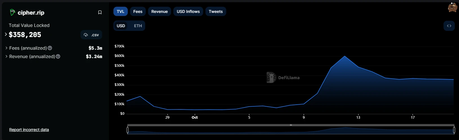Expand the Total Value Locked breakdown

[6, 35]
